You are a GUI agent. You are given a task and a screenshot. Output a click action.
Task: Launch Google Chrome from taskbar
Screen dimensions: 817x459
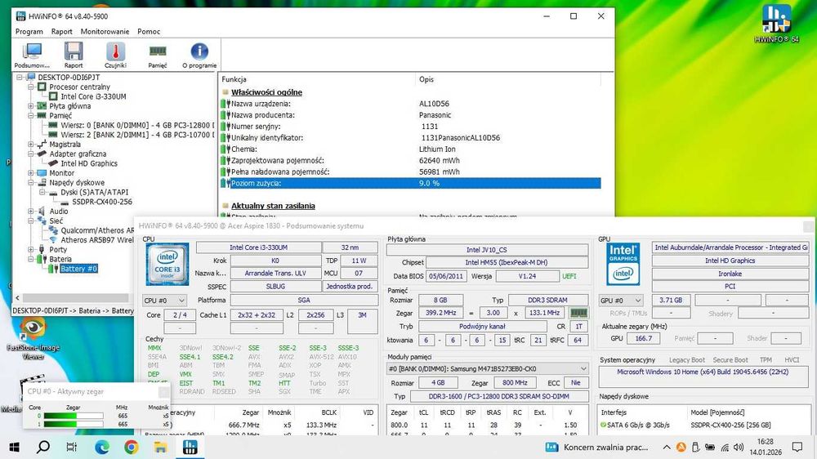point(132,447)
